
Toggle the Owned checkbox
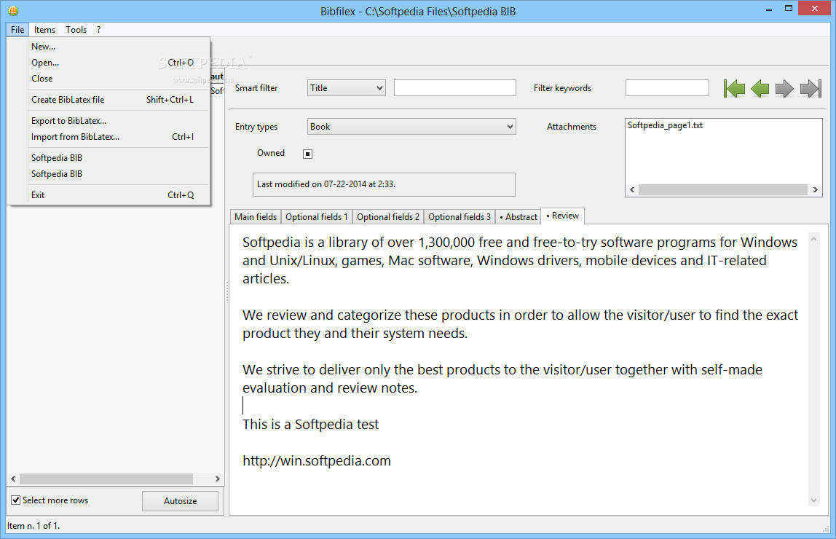click(307, 154)
